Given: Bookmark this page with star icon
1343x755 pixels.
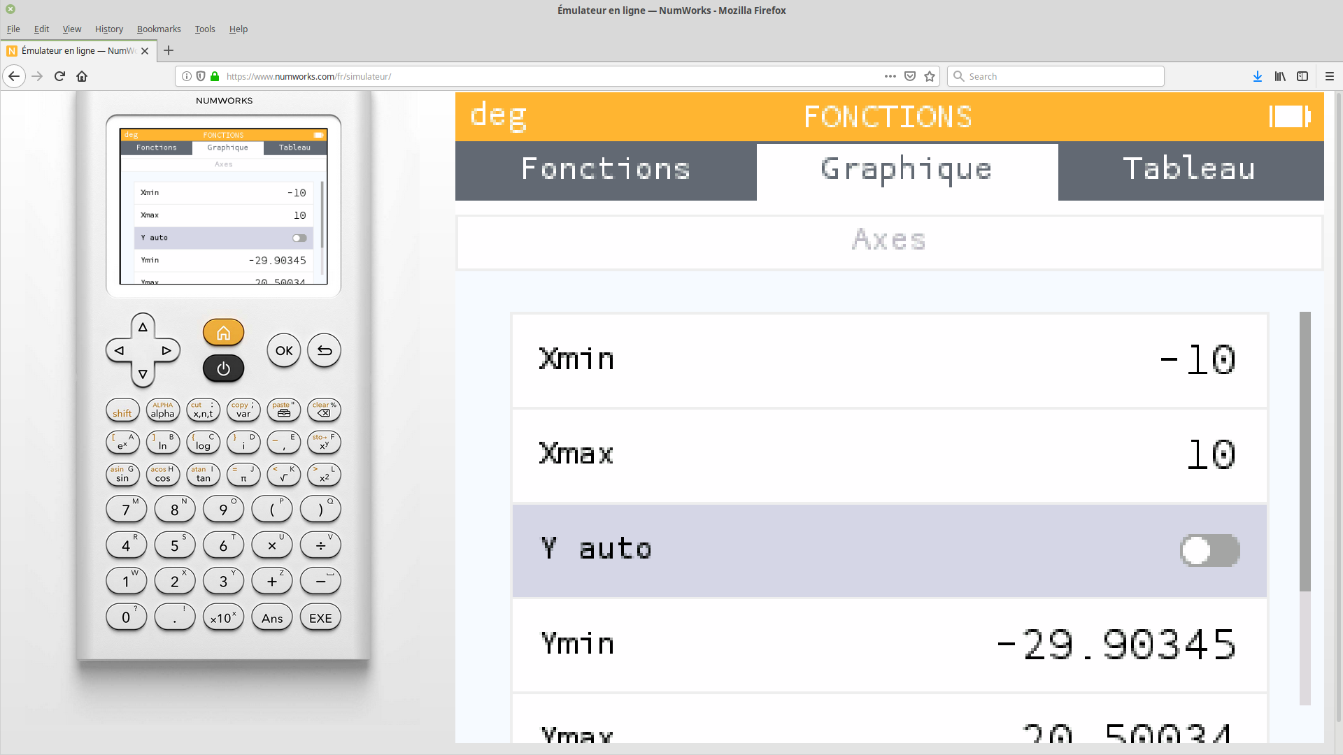Looking at the screenshot, I should coord(930,76).
